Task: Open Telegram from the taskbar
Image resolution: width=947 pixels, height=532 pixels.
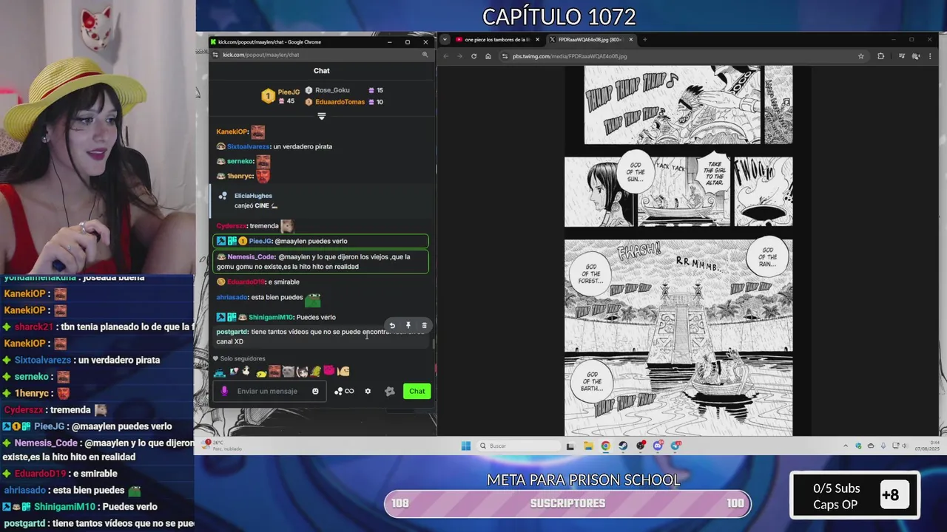Action: [x=675, y=446]
